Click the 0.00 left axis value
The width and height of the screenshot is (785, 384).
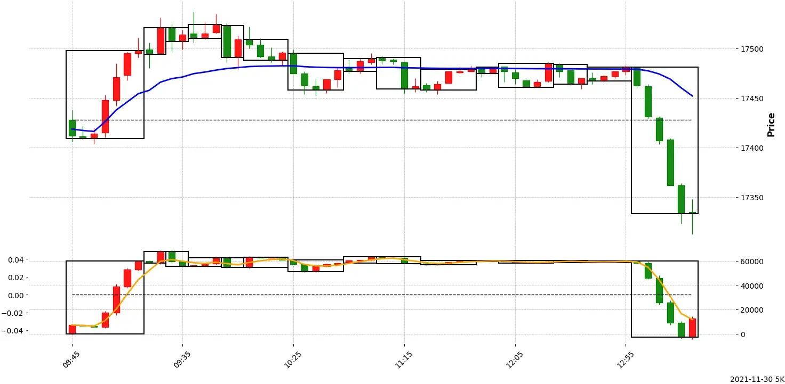click(16, 295)
